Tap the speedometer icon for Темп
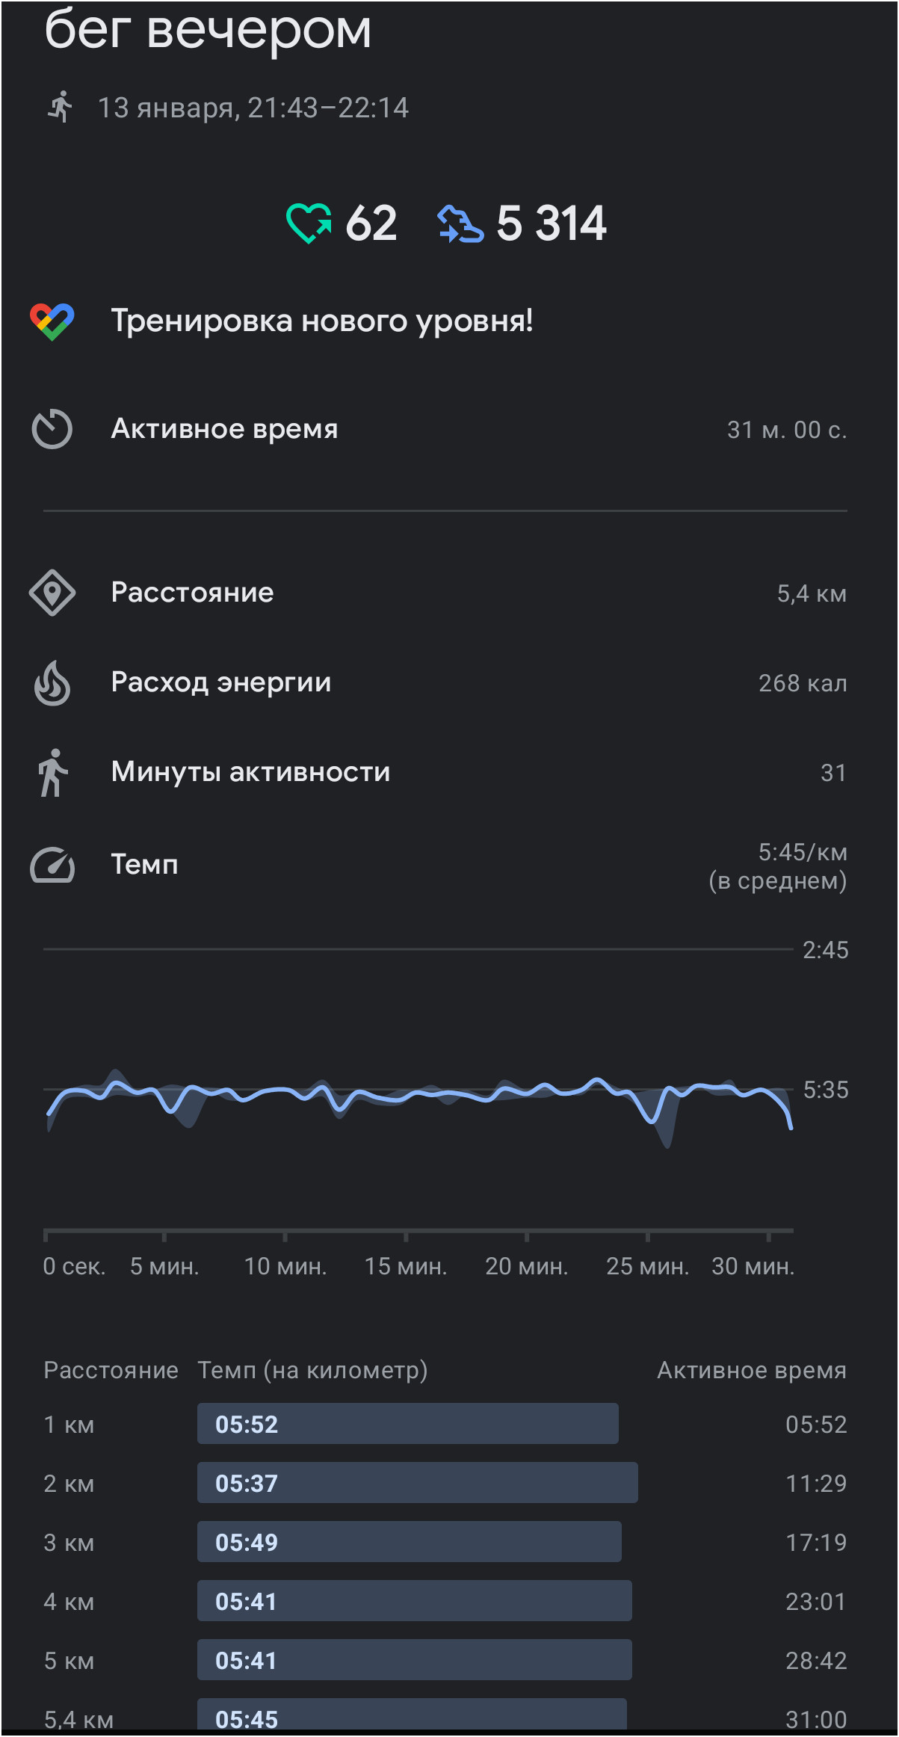This screenshot has height=1737, width=899. click(x=52, y=865)
